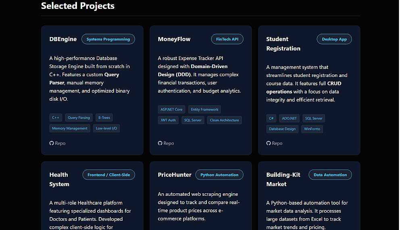Image resolution: width=403 pixels, height=230 pixels.
Task: Click the Selected Projects heading
Action: (x=78, y=6)
